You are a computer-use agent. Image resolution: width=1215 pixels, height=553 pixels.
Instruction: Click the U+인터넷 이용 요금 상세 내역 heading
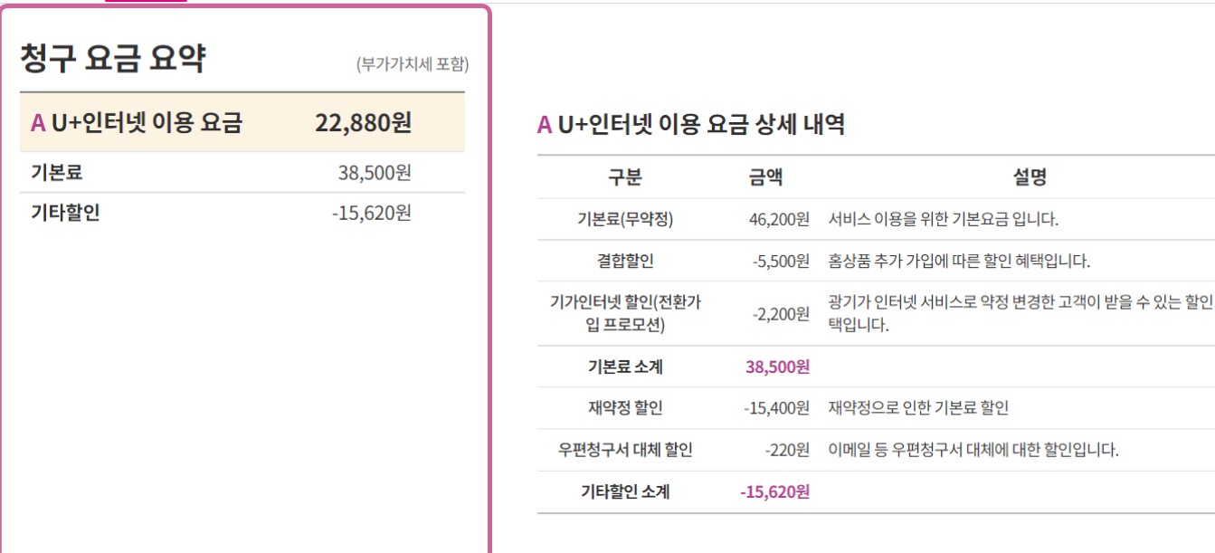[691, 125]
